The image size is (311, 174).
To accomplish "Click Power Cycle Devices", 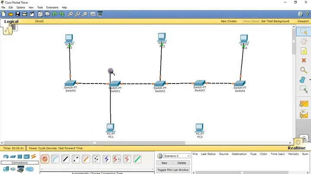I will point(43,148).
